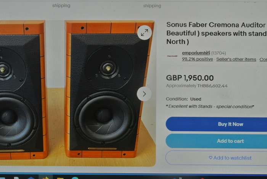Image resolution: width=267 pixels, height=179 pixels.
Task: Open File Explorer from the taskbar
Action: (60, 178)
